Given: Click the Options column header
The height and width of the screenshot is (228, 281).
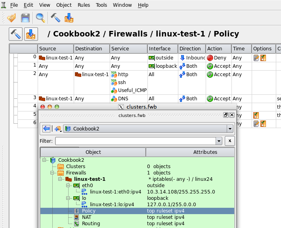Looking at the screenshot, I should [264, 49].
